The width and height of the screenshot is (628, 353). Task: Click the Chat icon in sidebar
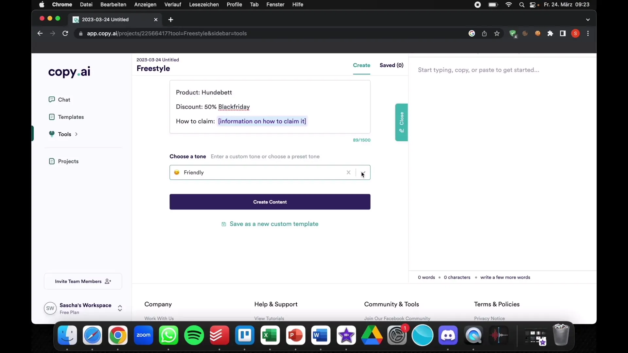(x=51, y=100)
